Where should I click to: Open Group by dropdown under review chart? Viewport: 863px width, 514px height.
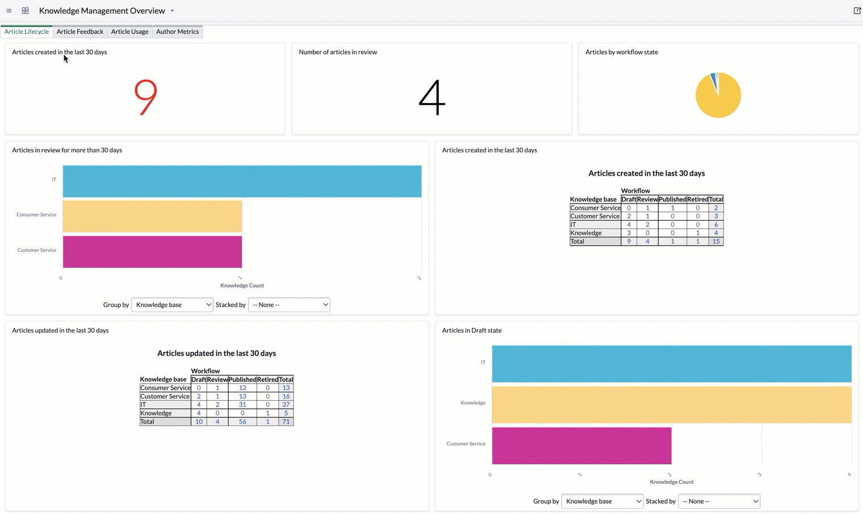click(x=172, y=305)
